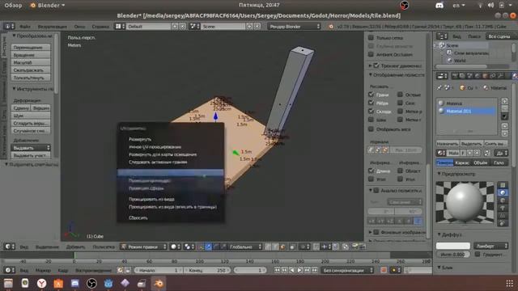Choose Сбросить in the UV menu
The width and height of the screenshot is (518, 291).
(x=138, y=217)
